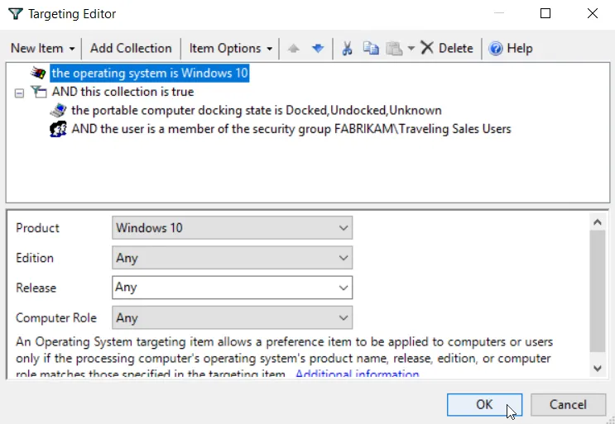Open Help from the toolbar
The width and height of the screenshot is (615, 424).
pyautogui.click(x=510, y=49)
